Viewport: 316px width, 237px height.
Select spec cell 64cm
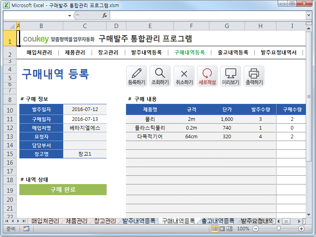point(192,136)
